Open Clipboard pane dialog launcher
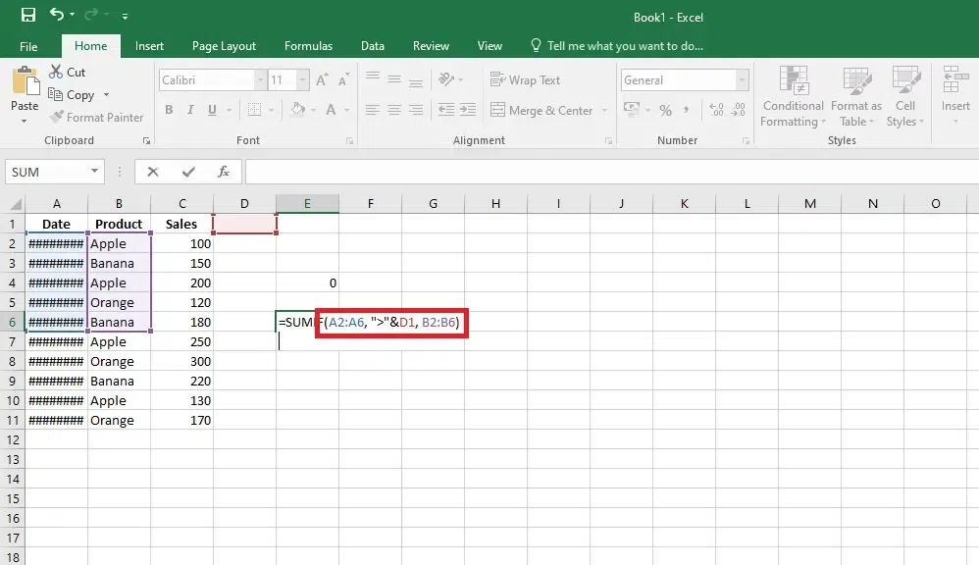979x565 pixels. (x=147, y=141)
